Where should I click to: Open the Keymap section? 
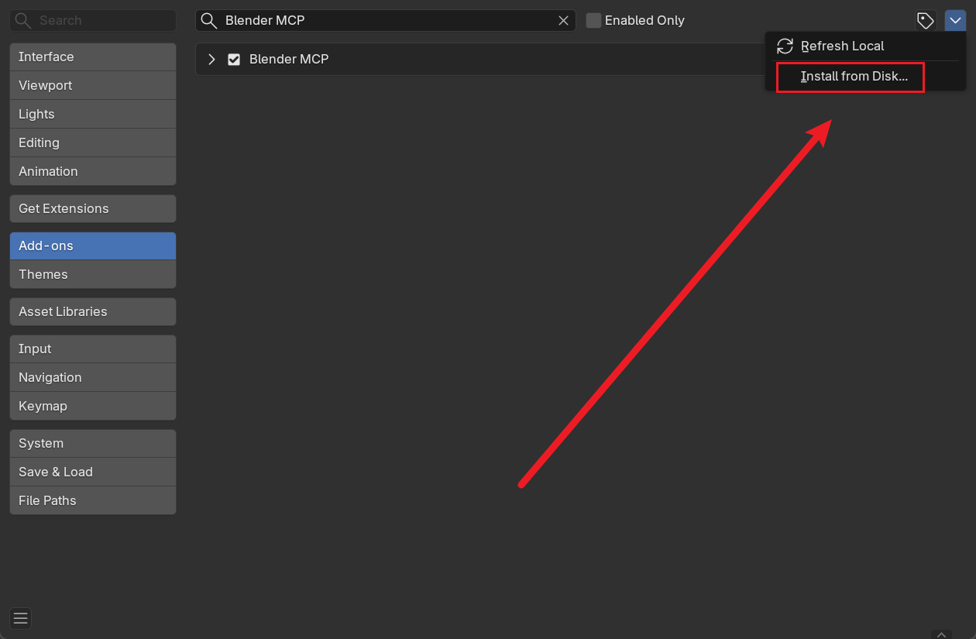(93, 406)
